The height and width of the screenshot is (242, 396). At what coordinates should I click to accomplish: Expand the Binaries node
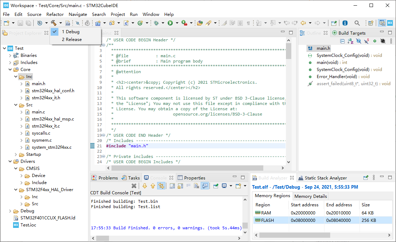10,55
